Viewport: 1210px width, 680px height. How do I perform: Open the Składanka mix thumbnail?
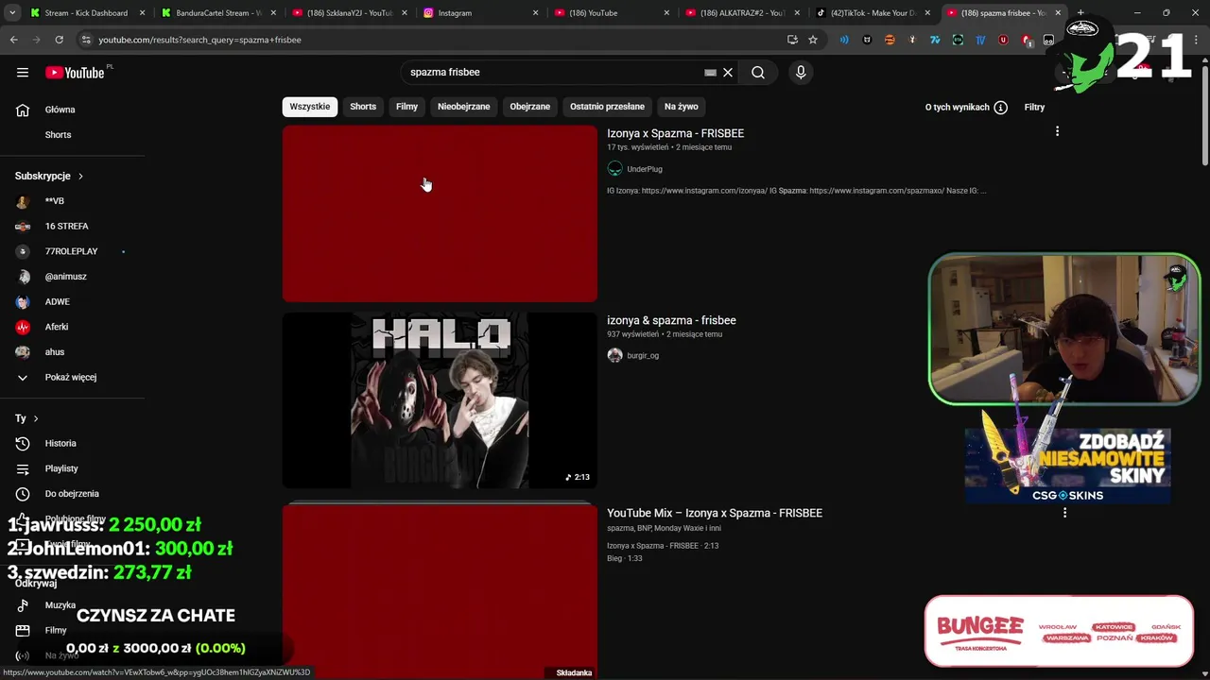coord(440,592)
